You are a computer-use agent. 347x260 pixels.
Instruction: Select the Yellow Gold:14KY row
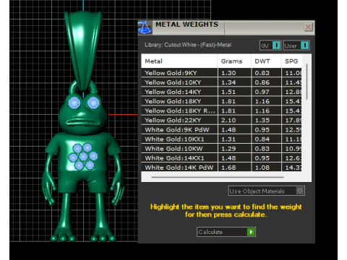(x=221, y=92)
